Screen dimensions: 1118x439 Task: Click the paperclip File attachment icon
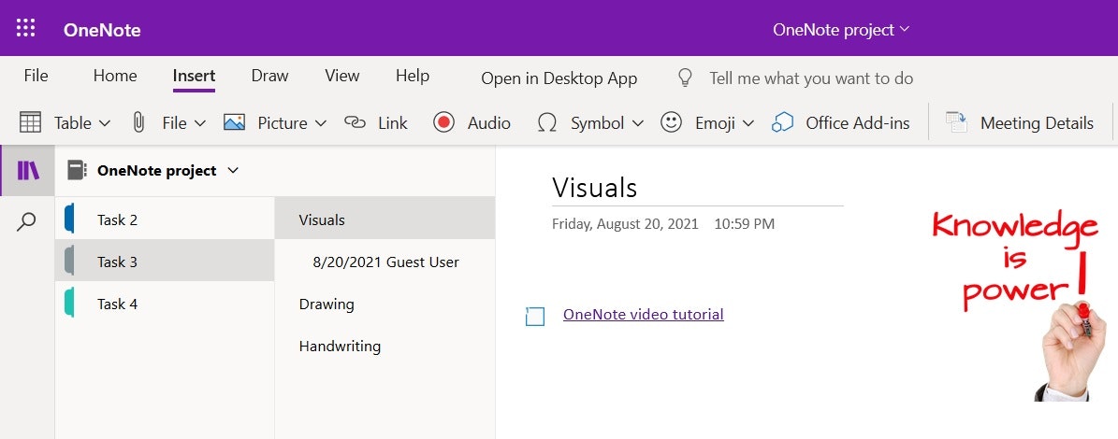click(138, 122)
